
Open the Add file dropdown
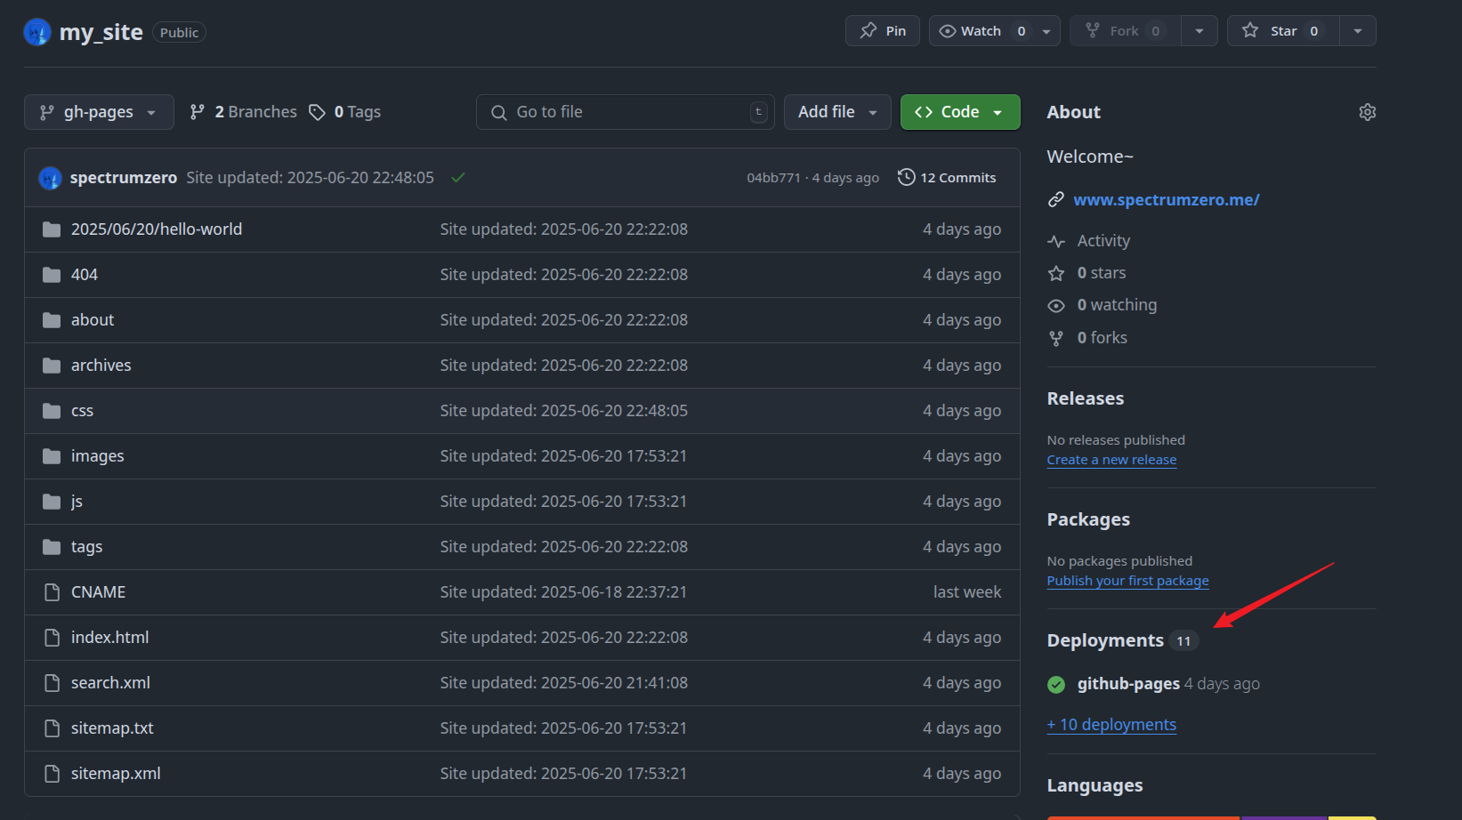pos(836,112)
